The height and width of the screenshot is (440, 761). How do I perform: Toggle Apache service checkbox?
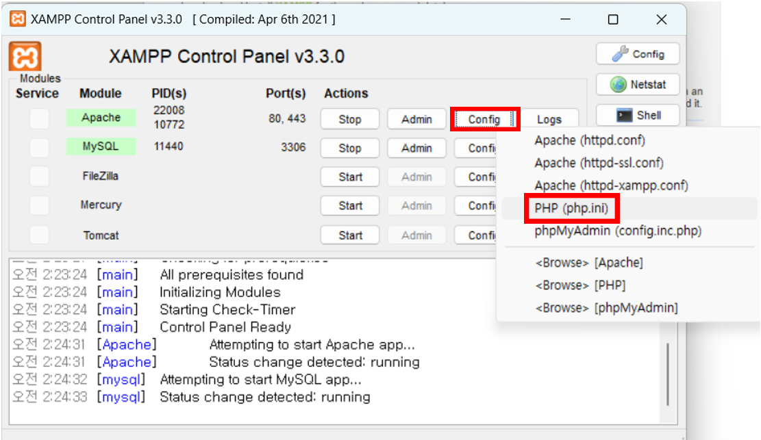point(39,118)
